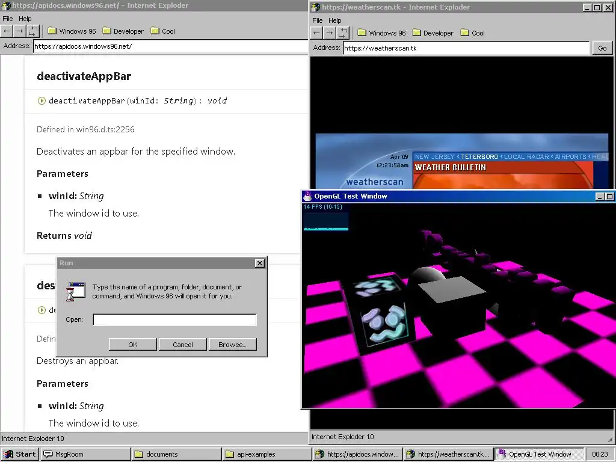Open Help menu in apidocs browser window
This screenshot has height=462, width=616.
pos(25,19)
